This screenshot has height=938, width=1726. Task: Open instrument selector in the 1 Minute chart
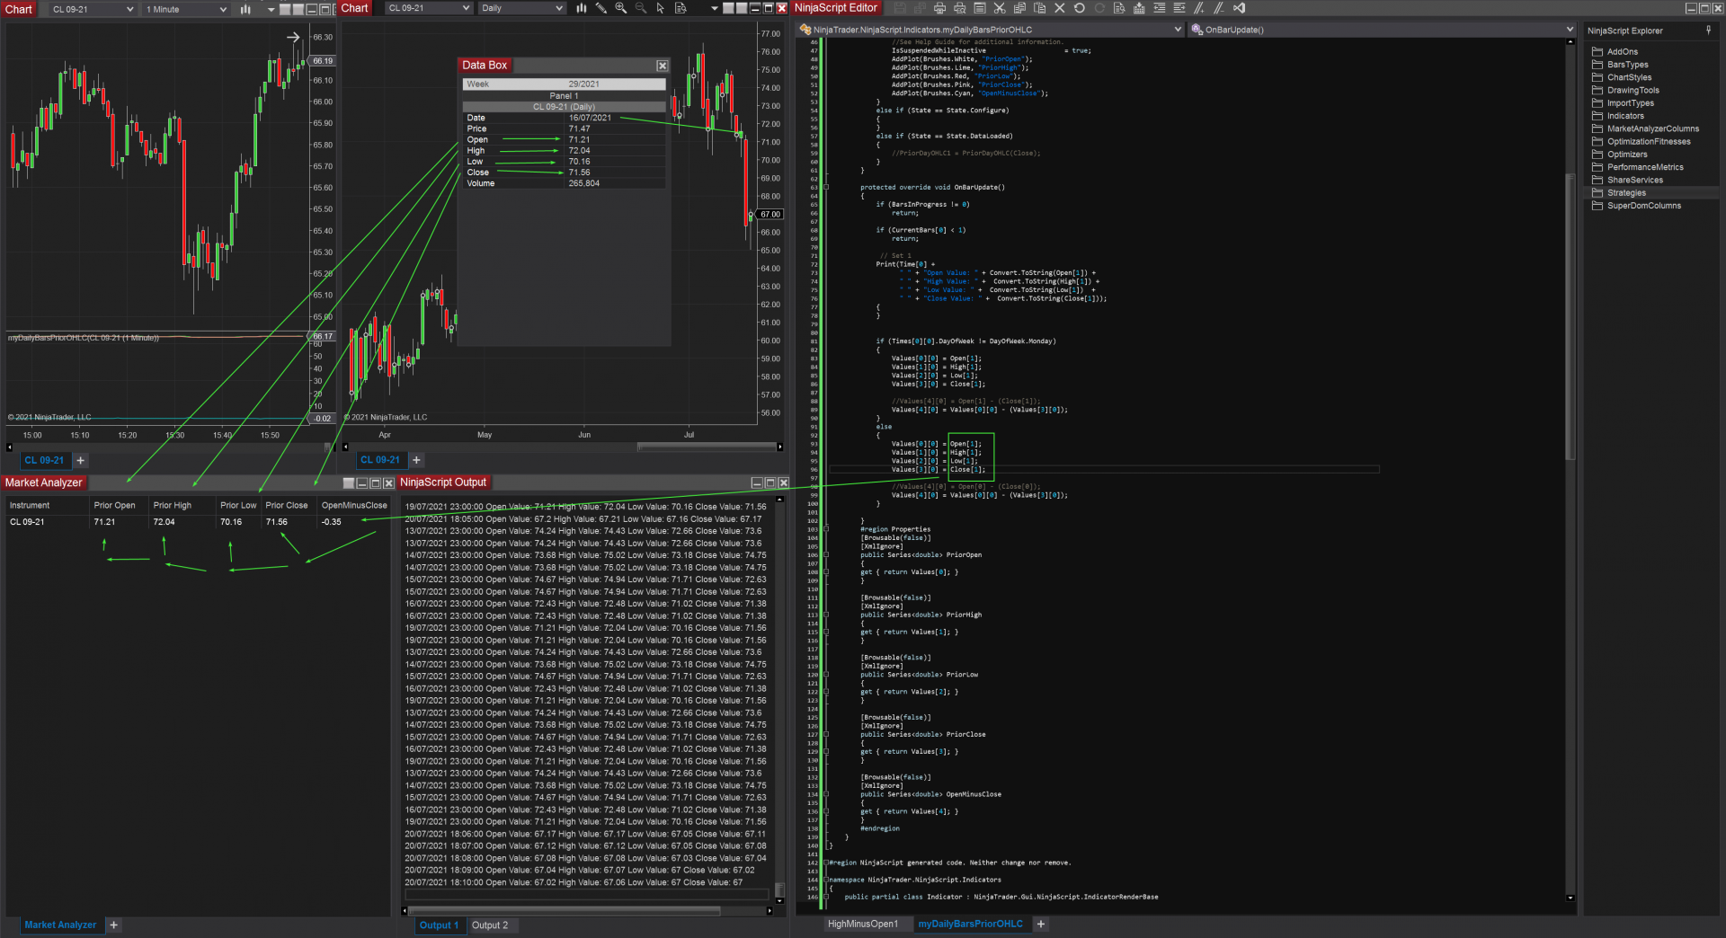pos(93,9)
